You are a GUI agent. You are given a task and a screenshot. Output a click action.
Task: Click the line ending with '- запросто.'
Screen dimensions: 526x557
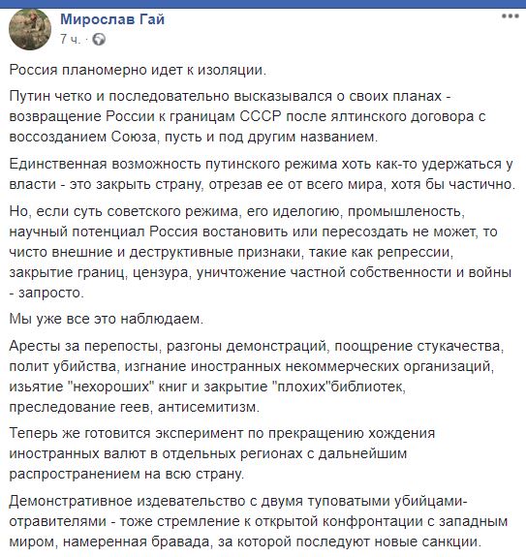point(46,294)
